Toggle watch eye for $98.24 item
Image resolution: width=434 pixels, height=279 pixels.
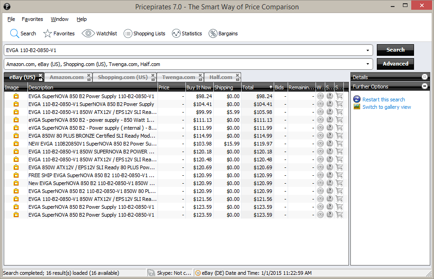pos(320,96)
